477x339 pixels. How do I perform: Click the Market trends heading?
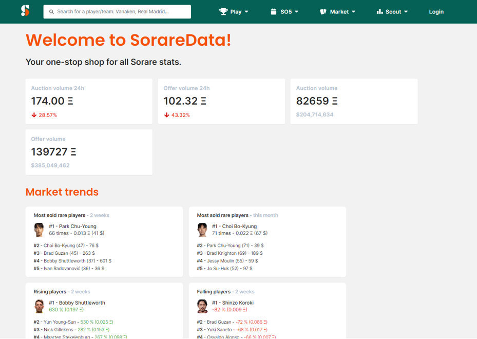pyautogui.click(x=62, y=192)
